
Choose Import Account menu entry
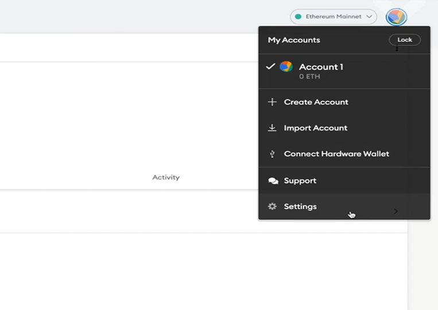[x=344, y=128]
